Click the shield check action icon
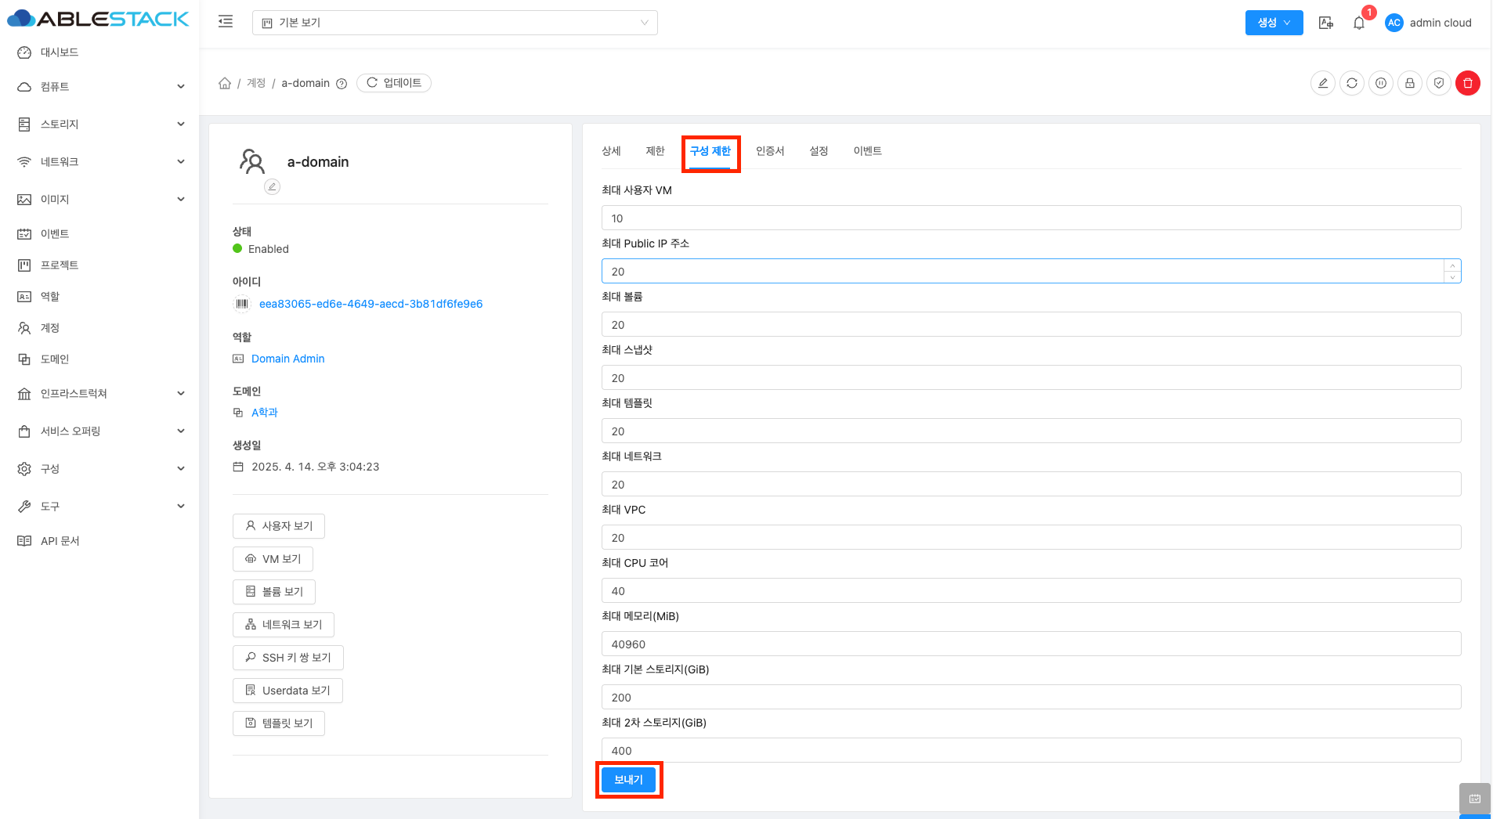Screen dimensions: 1493x819 click(1439, 83)
